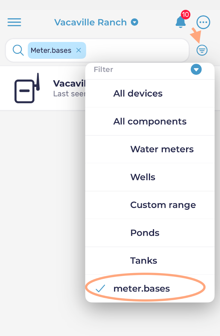Image resolution: width=220 pixels, height=336 pixels.
Task: Remove the Meter.bases filter chip
Action: 79,50
